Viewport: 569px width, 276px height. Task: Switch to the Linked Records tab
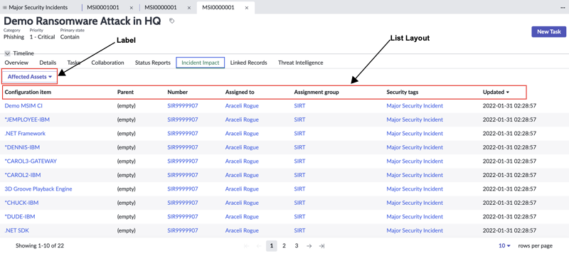[x=248, y=63]
